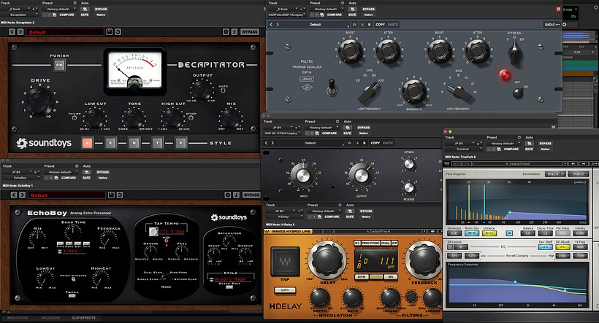The height and width of the screenshot is (323, 599).
Task: Click the Decapitator plugin BYPASS button
Action: pyautogui.click(x=251, y=32)
